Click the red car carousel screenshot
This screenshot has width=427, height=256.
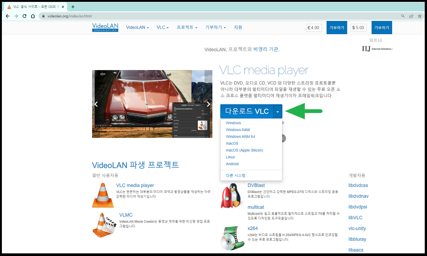152,104
